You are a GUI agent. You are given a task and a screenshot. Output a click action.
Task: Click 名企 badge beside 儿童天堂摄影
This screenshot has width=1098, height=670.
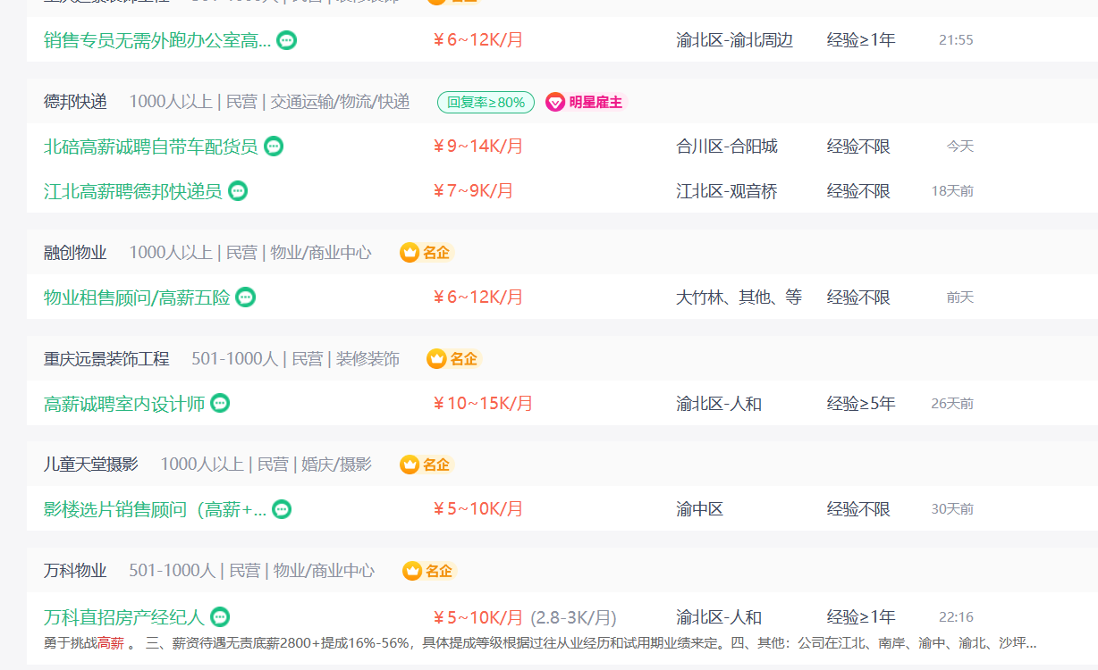[x=427, y=465]
